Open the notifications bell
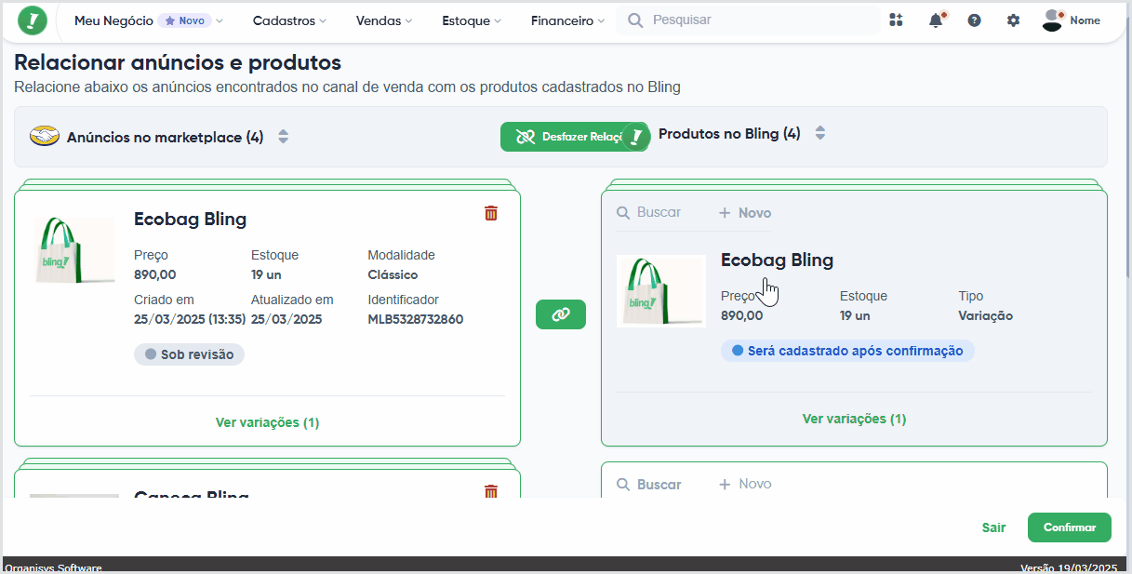The image size is (1132, 574). pos(936,20)
